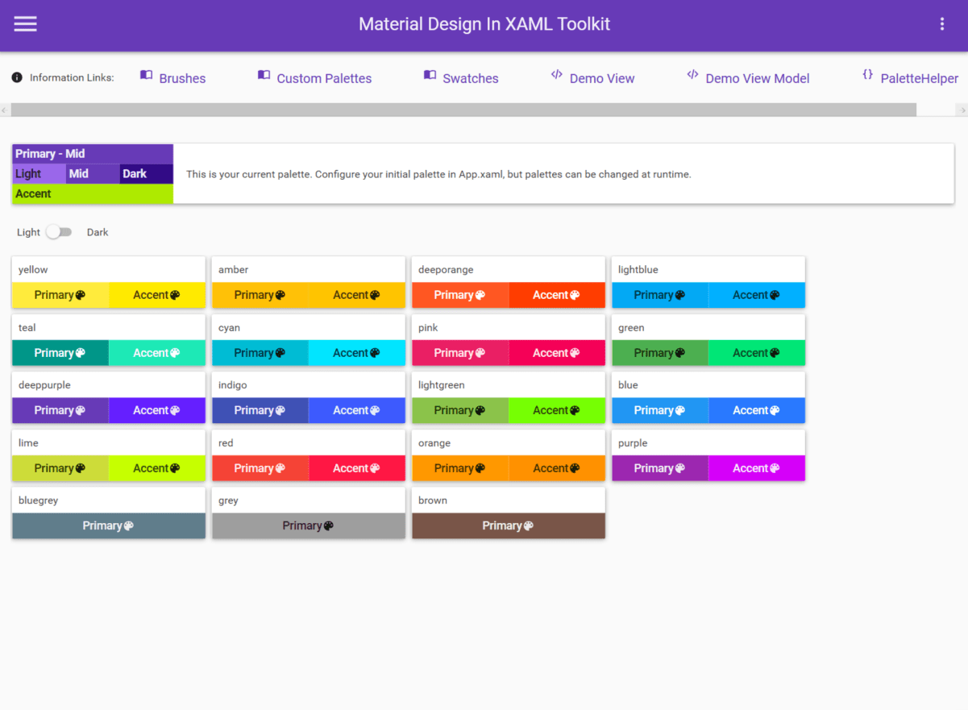Click the green Accent swatch in current palette
This screenshot has width=968, height=710.
pyautogui.click(x=92, y=193)
